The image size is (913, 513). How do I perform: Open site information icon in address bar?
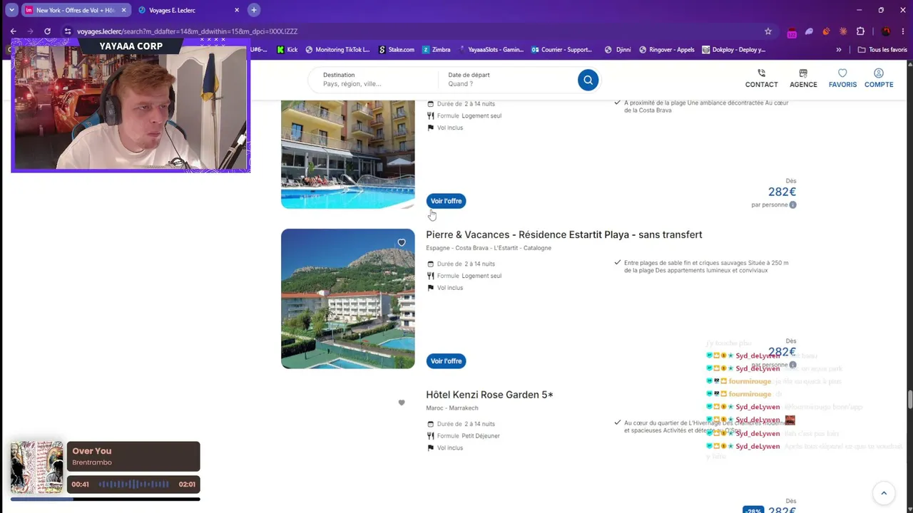(x=68, y=31)
